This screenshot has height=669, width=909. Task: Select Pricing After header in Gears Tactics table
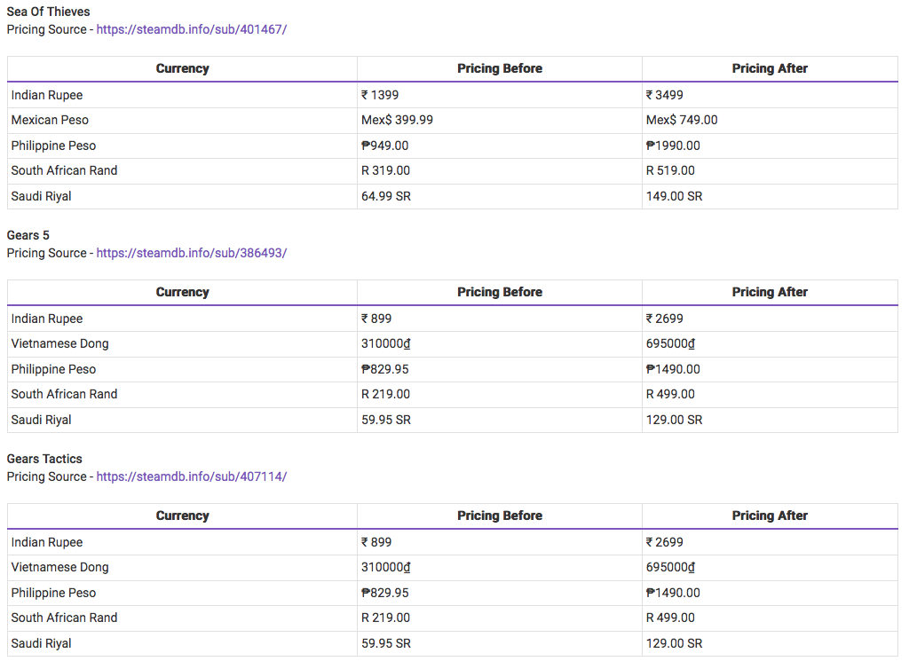770,516
